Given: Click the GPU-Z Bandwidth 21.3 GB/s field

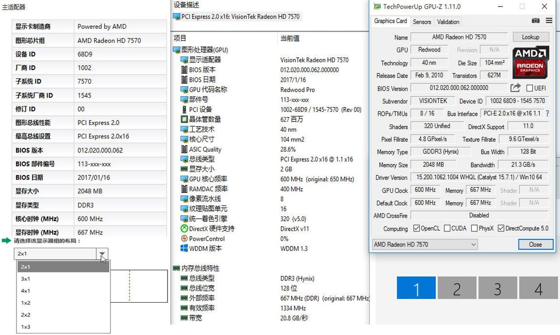Looking at the screenshot, I should pyautogui.click(x=523, y=165).
